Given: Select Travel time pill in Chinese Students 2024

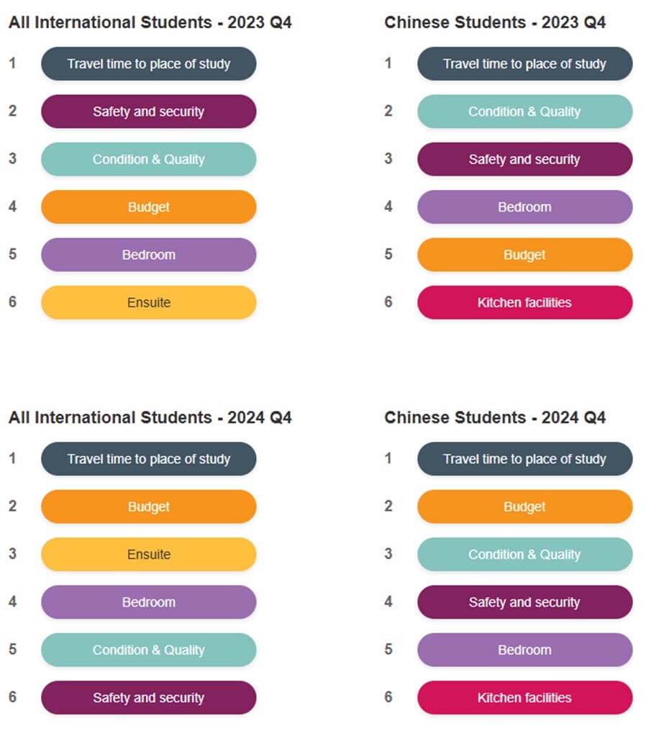Looking at the screenshot, I should (x=524, y=459).
